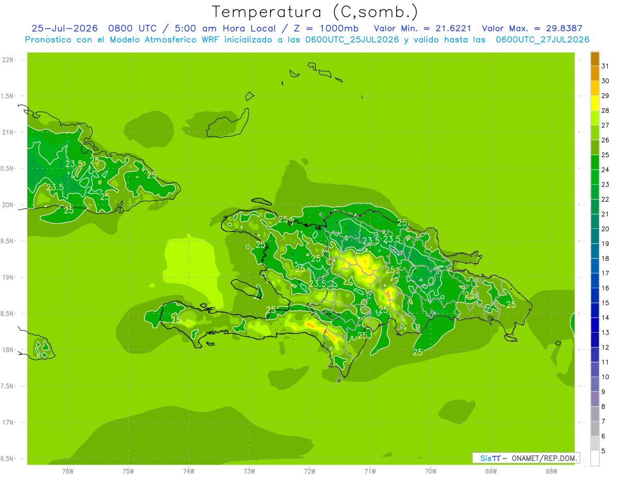Click the '20N' latitude axis label
Screen dimensions: 619x478
coord(8,205)
